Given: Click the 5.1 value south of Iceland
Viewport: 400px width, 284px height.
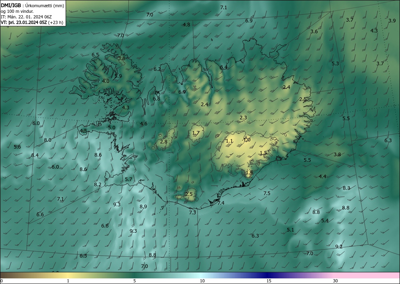Looking at the screenshot, I should (x=290, y=230).
